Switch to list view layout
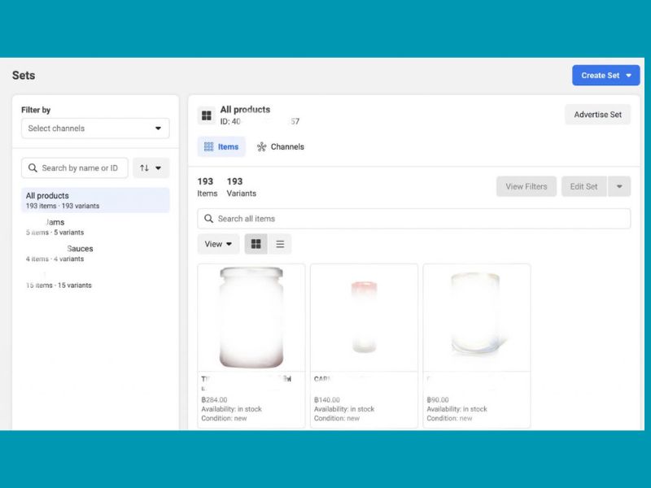The height and width of the screenshot is (488, 651). coord(280,244)
